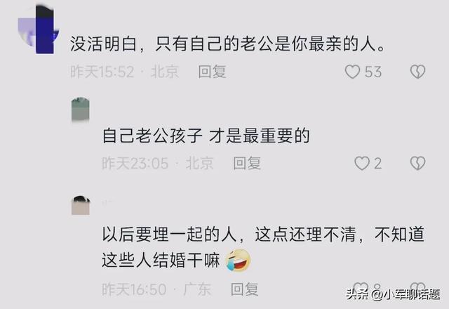Select reply '自己老公孩子 才是最重要的'
The width and height of the screenshot is (449, 309).
click(206, 136)
